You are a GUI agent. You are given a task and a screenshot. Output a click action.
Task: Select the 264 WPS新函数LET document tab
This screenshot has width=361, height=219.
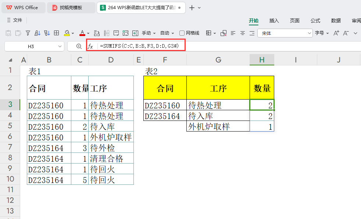(x=141, y=8)
